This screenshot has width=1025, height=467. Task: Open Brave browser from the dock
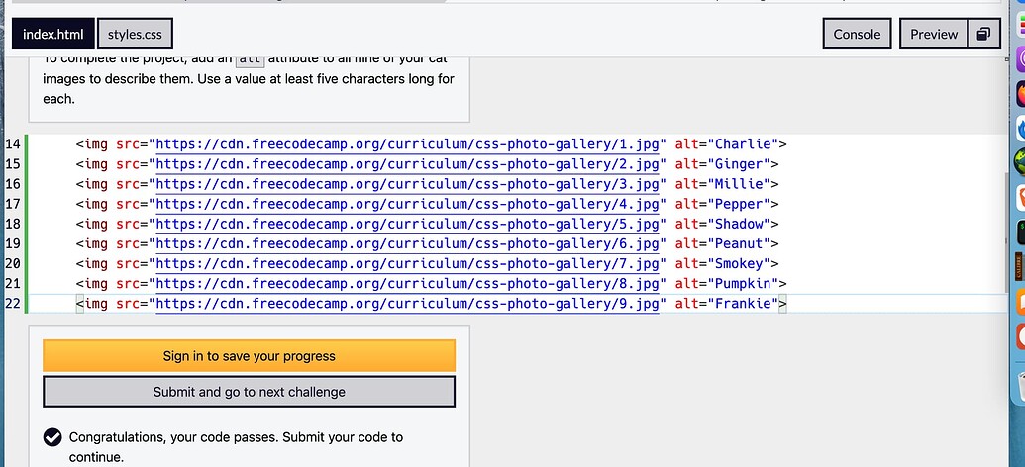(x=1018, y=198)
